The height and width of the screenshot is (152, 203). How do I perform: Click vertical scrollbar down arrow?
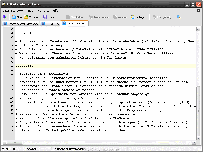pos(198,138)
